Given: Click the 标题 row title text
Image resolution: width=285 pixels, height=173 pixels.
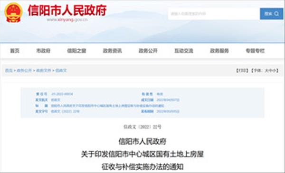Looking at the screenshot, I should tap(108, 106).
